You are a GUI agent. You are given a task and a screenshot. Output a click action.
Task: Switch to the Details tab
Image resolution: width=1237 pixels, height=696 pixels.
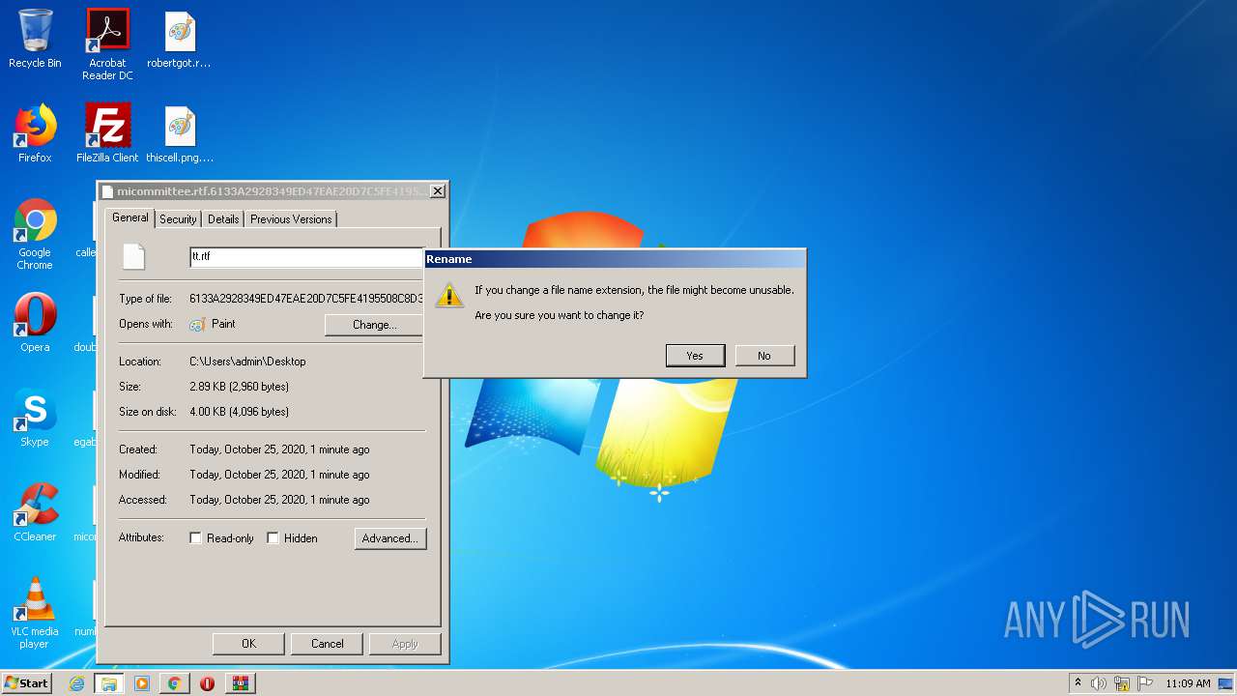(x=223, y=219)
